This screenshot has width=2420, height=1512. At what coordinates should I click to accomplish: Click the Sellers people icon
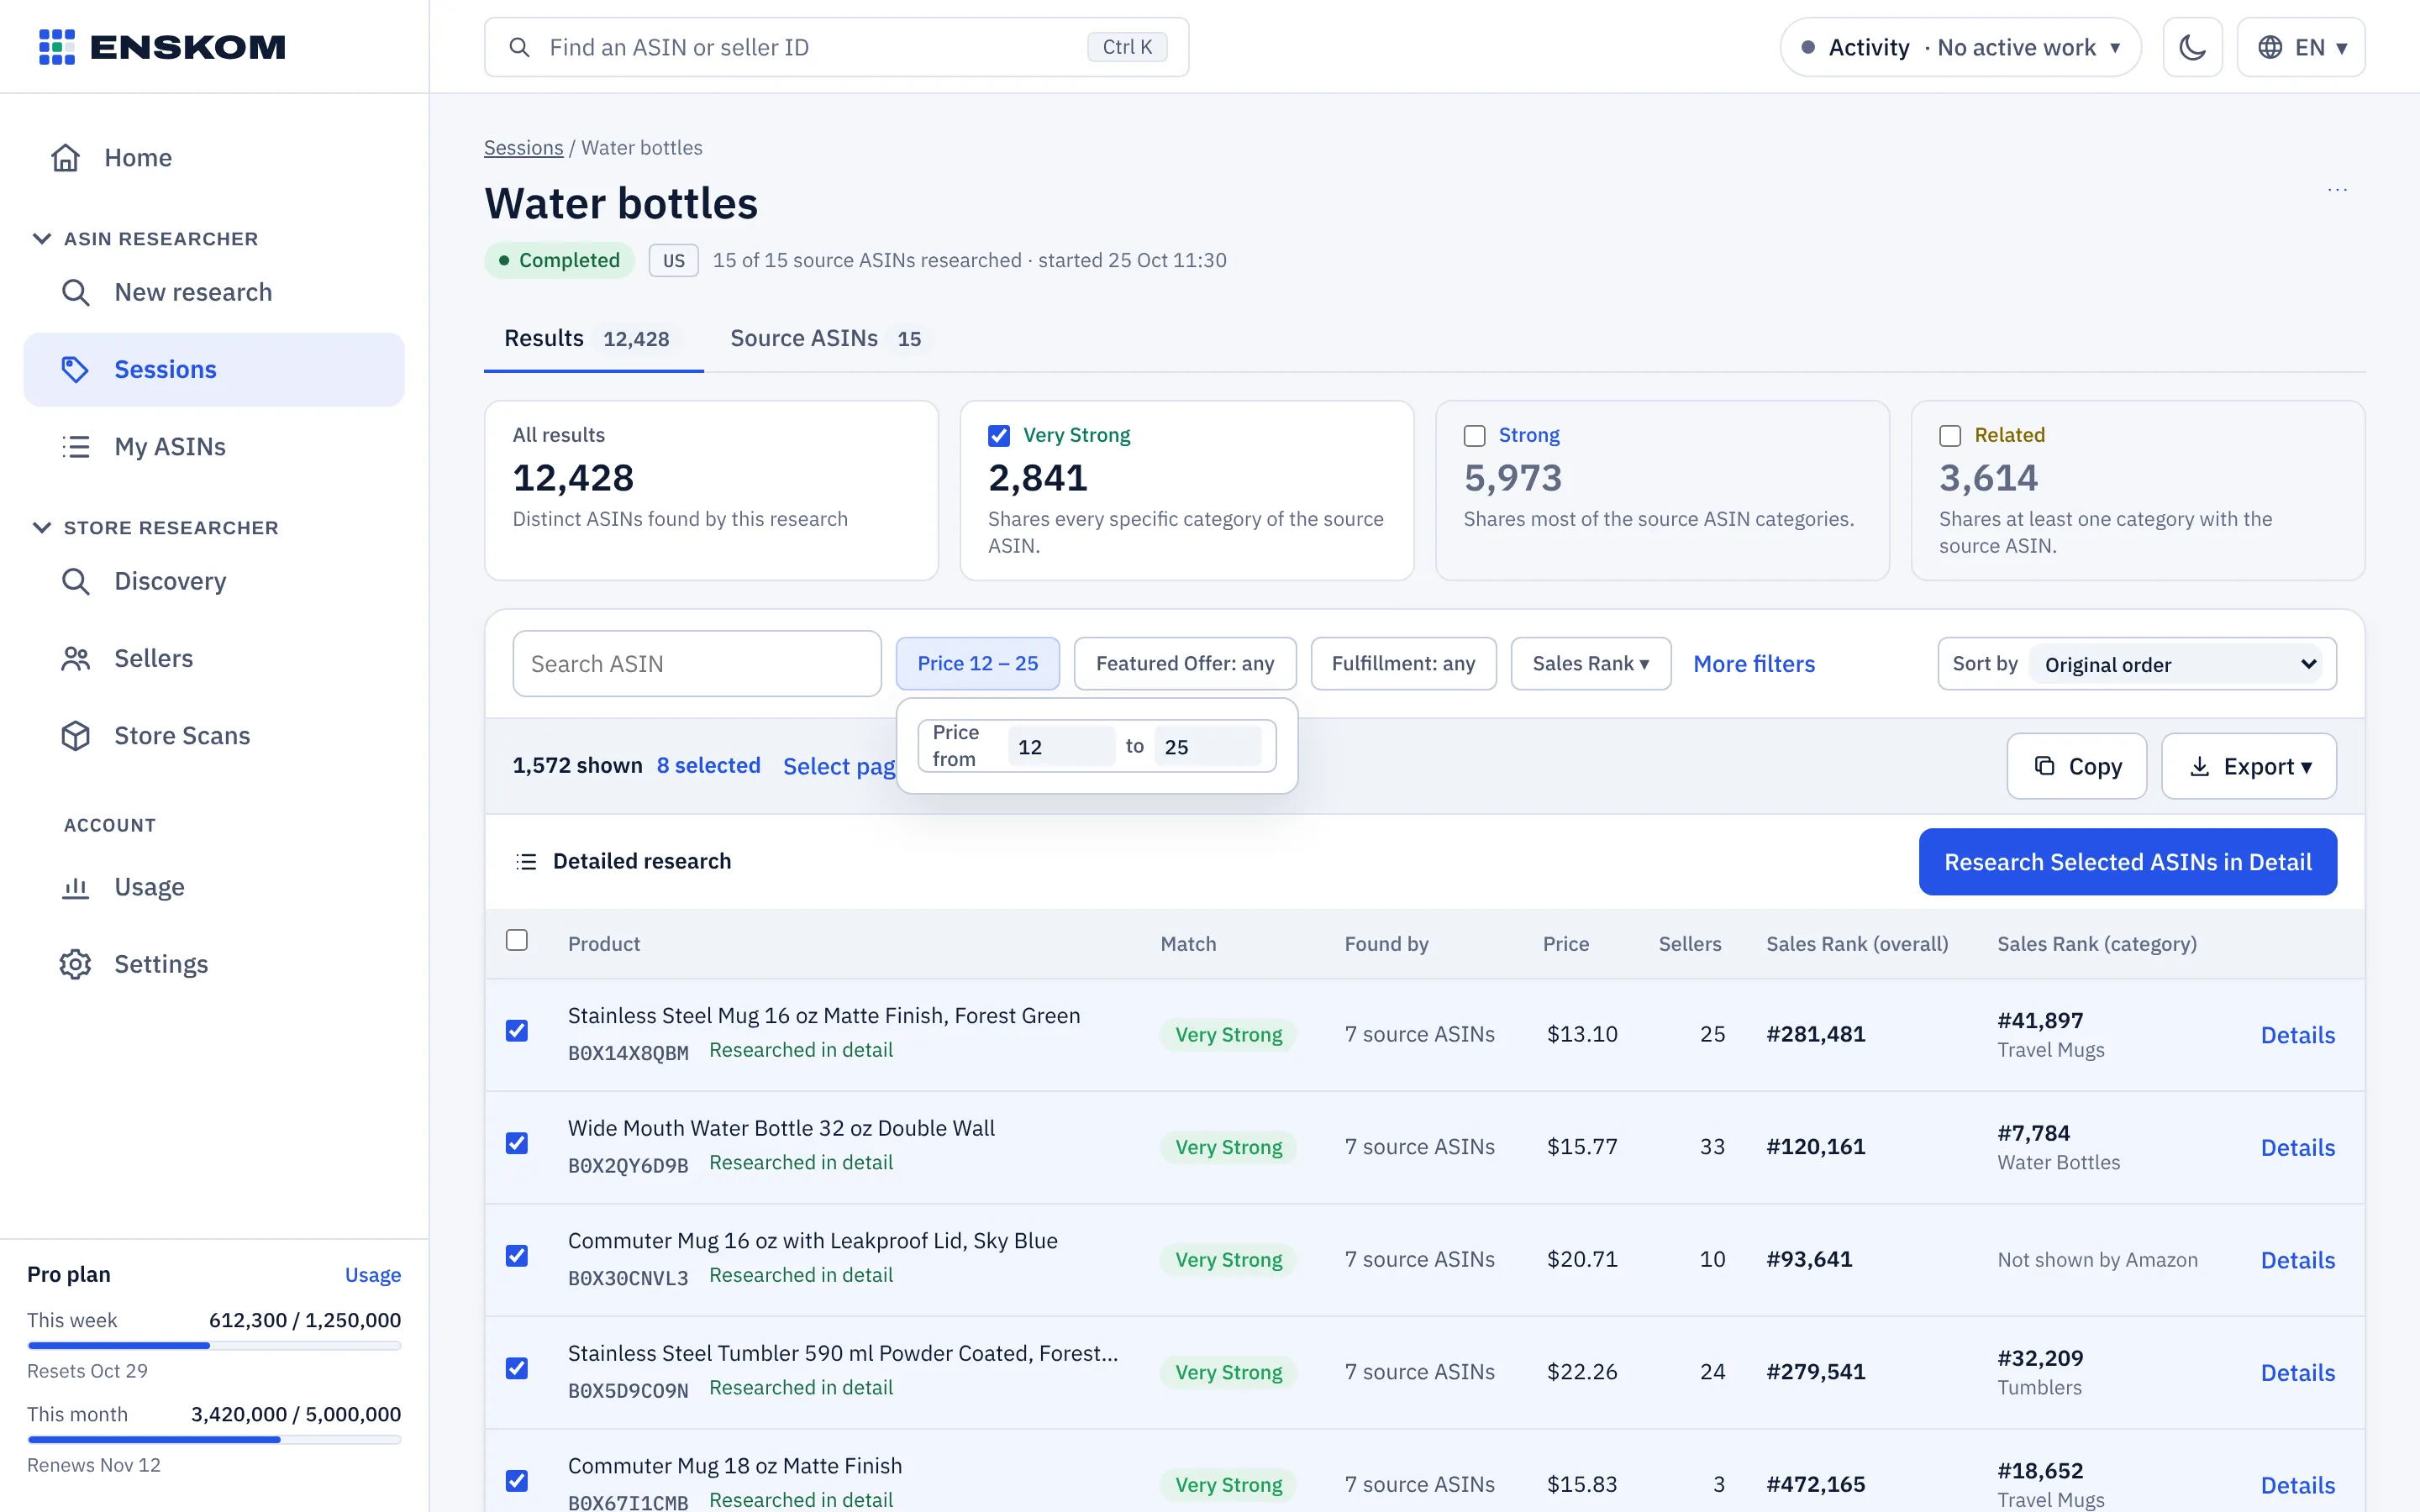(75, 658)
